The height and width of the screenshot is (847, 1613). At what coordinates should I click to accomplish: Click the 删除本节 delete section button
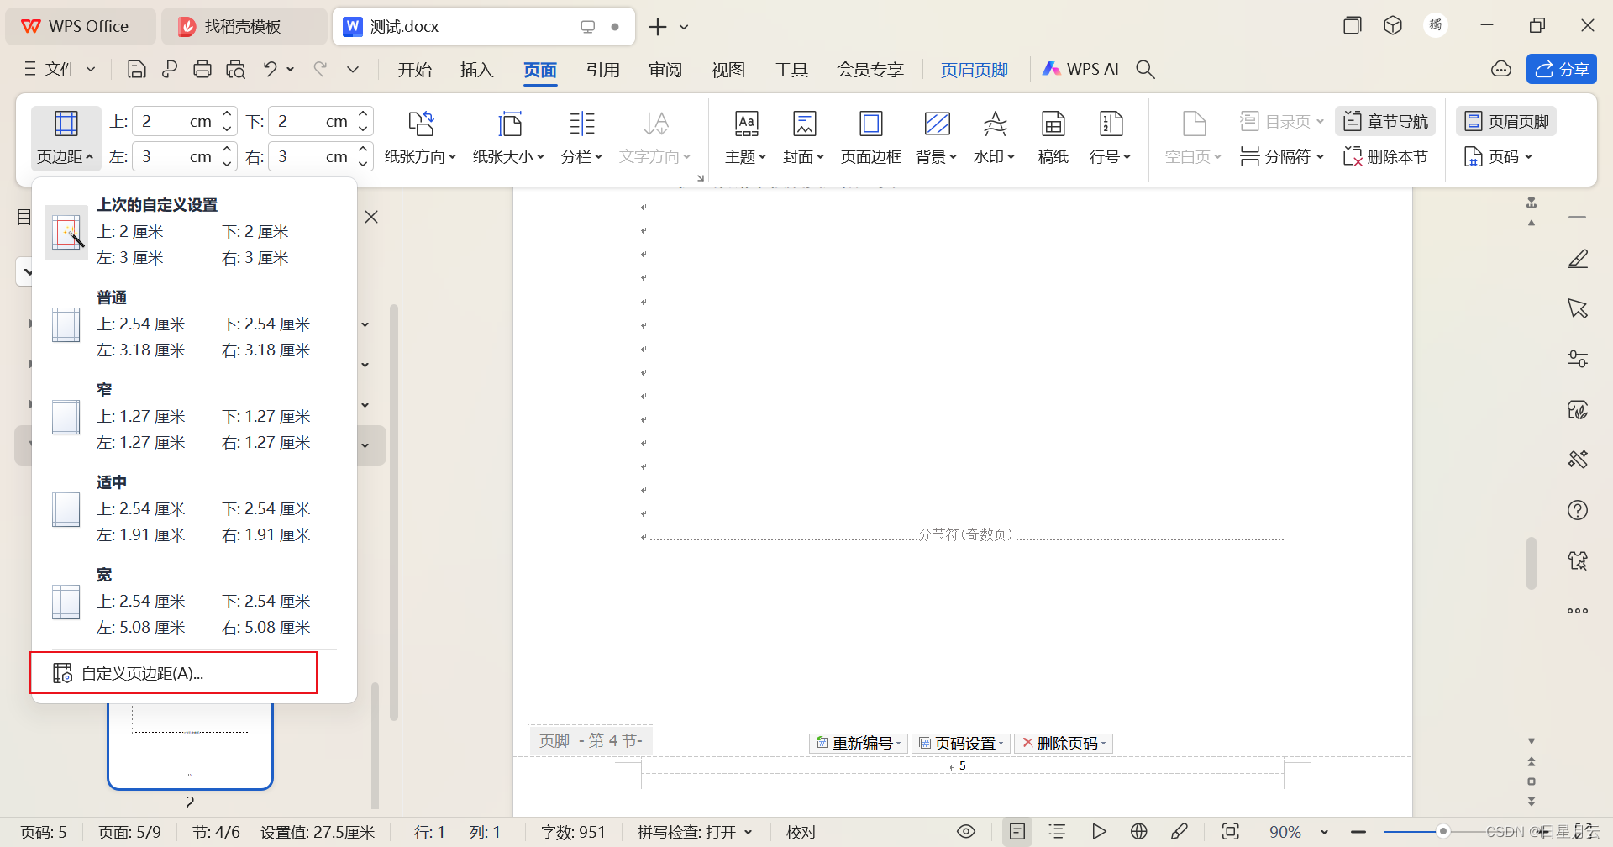click(1385, 156)
